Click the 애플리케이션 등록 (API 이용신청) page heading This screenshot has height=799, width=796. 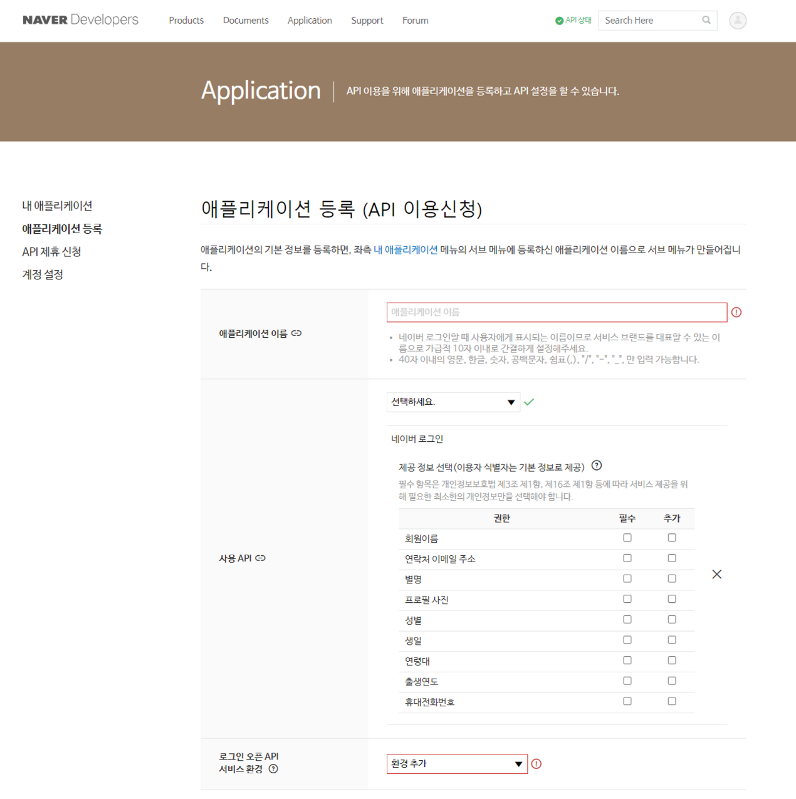point(342,209)
